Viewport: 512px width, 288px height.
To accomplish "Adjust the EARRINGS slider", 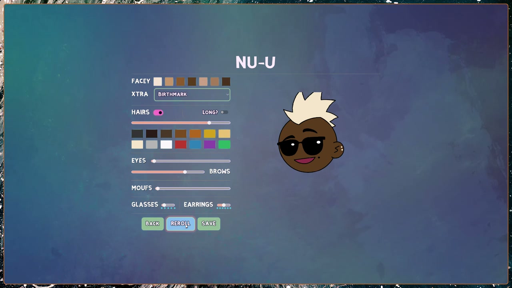I will (x=224, y=205).
